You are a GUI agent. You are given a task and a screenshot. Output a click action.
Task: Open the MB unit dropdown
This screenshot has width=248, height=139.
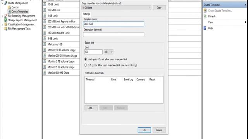point(108,52)
